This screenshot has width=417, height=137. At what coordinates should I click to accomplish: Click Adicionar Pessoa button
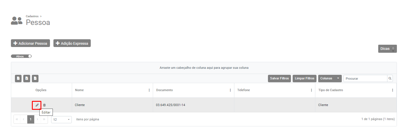[x=30, y=43]
